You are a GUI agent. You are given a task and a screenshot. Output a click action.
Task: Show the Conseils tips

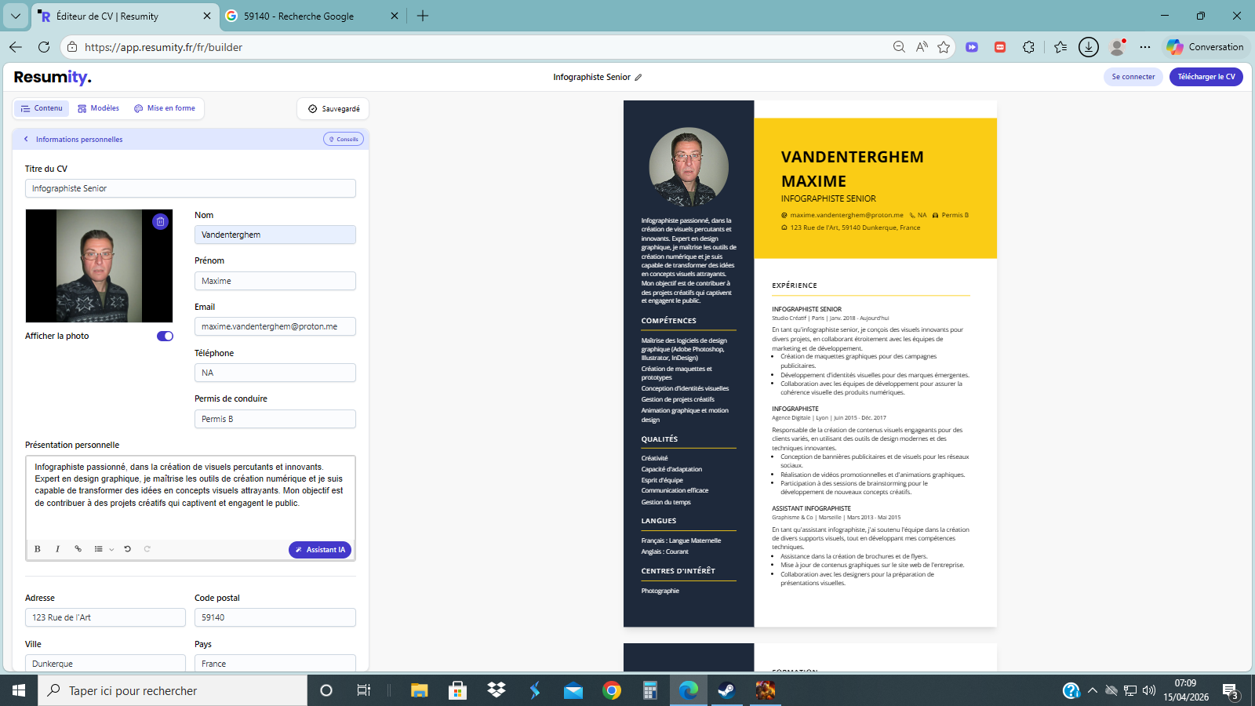tap(344, 140)
